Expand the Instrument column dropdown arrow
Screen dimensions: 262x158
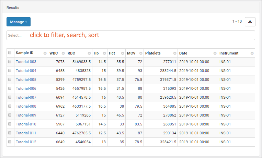[x=252, y=53]
